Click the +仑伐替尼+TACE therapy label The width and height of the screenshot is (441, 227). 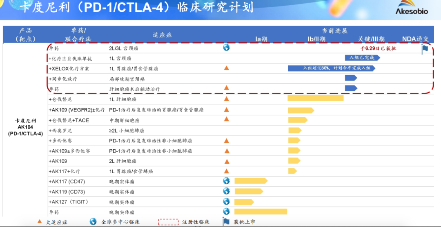tap(69, 120)
